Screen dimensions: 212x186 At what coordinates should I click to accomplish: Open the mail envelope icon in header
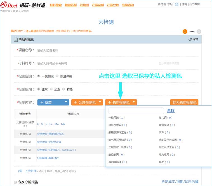[176, 4]
